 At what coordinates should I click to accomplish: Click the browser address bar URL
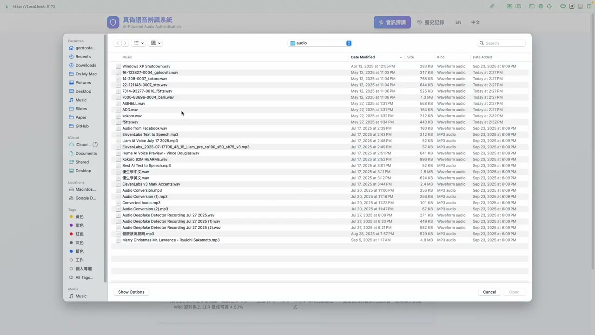[x=34, y=7]
